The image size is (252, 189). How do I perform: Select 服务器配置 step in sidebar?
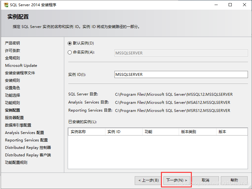pos(14,118)
